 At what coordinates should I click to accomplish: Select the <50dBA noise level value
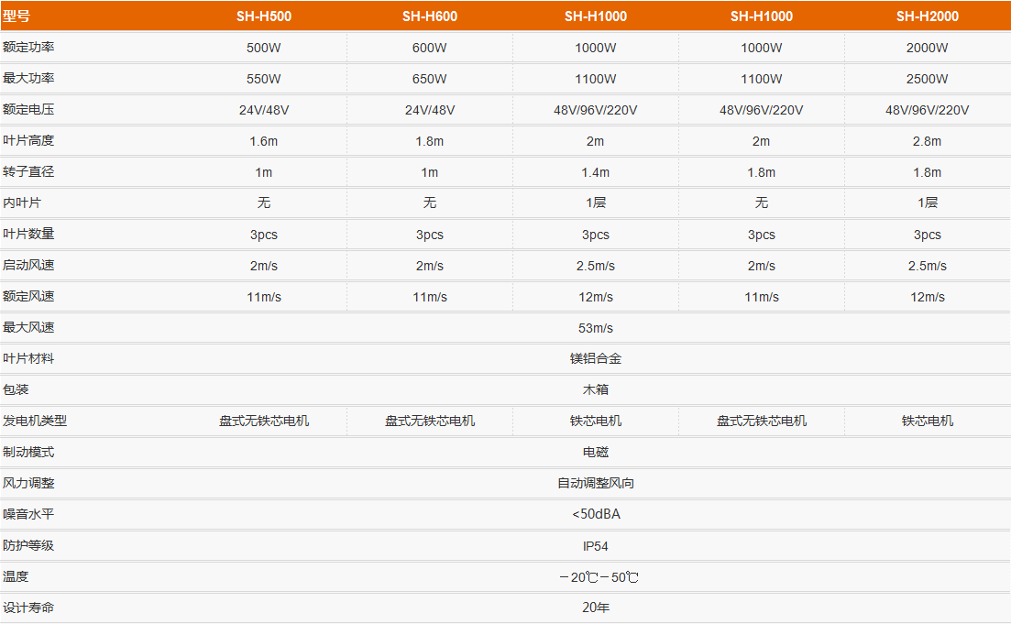click(596, 514)
